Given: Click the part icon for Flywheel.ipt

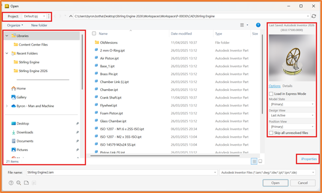Looking at the screenshot, I should [x=96, y=105].
